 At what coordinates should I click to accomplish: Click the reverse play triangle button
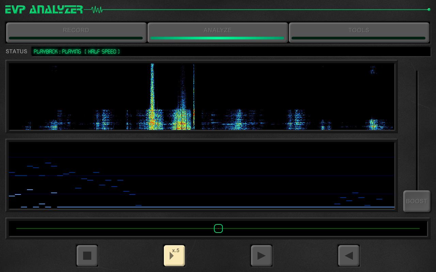coord(349,256)
